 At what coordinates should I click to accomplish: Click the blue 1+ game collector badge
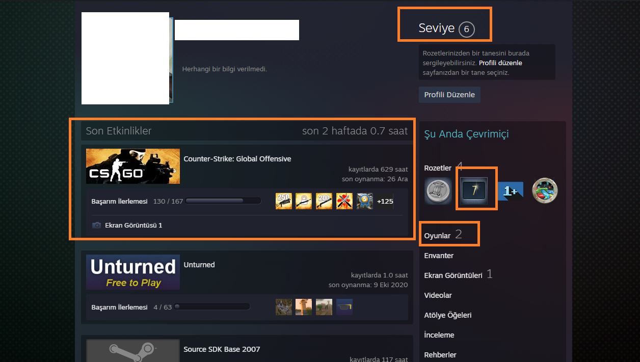tap(510, 191)
